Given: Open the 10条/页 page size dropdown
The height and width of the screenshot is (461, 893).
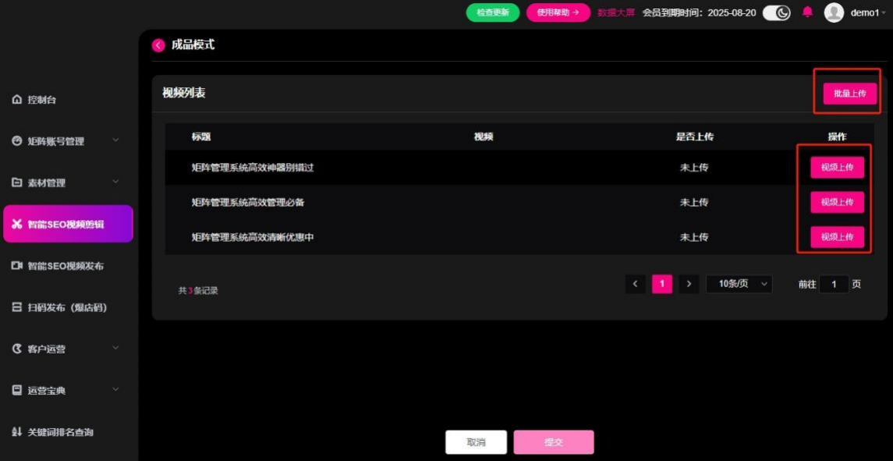Looking at the screenshot, I should (x=739, y=284).
